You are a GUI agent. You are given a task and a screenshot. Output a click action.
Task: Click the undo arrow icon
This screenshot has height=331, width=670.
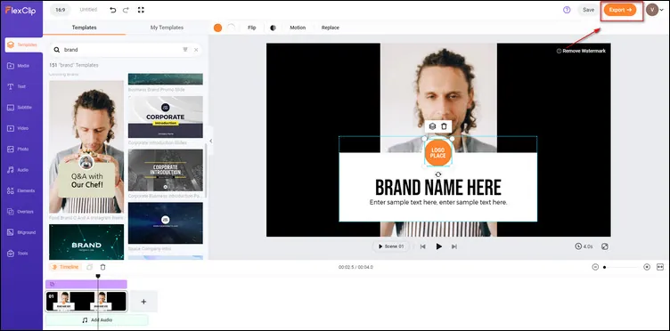tap(113, 10)
